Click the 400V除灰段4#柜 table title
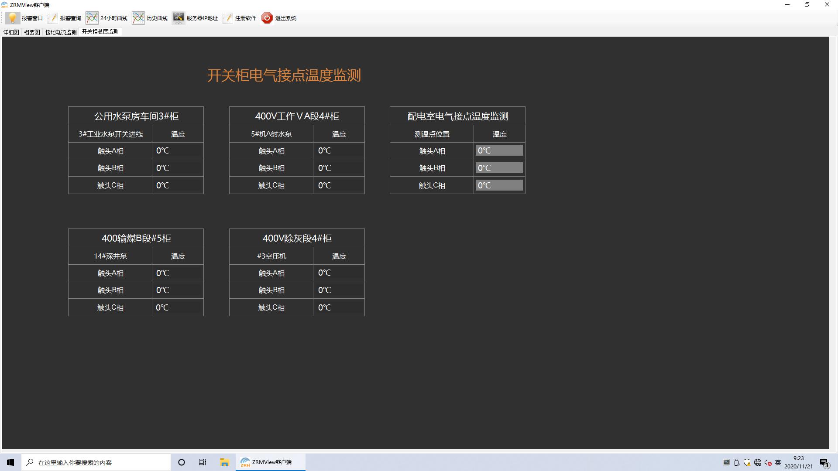Image resolution: width=838 pixels, height=471 pixels. (x=297, y=238)
